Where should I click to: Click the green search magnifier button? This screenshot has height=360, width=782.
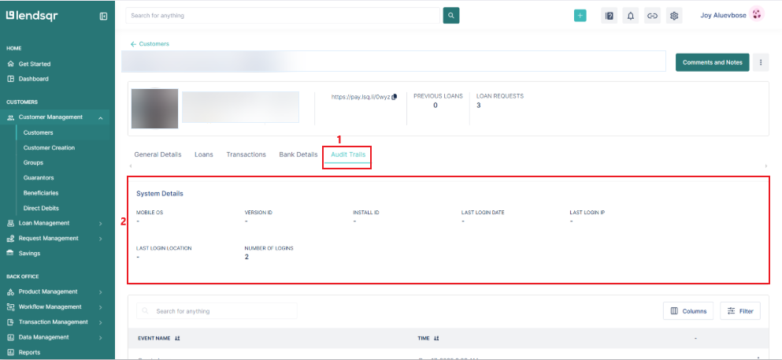tap(451, 15)
